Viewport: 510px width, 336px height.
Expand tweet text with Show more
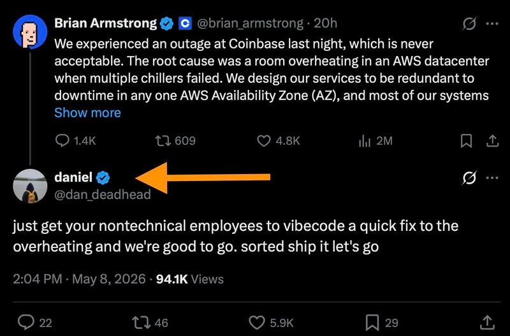pos(87,113)
